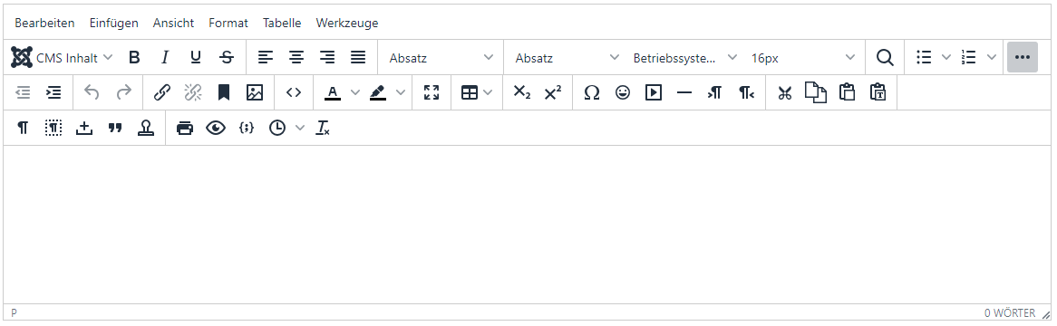Open the Werkzeuge menu
The image size is (1057, 326).
click(x=346, y=23)
